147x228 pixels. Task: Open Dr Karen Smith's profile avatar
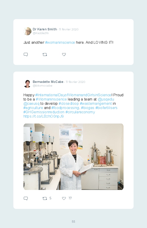point(27,31)
